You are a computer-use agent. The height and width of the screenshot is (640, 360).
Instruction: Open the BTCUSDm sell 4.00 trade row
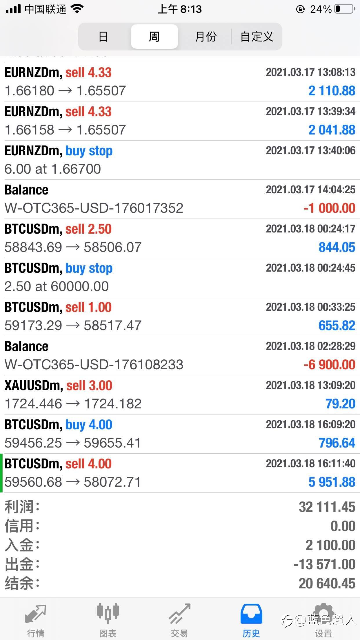coord(180,473)
